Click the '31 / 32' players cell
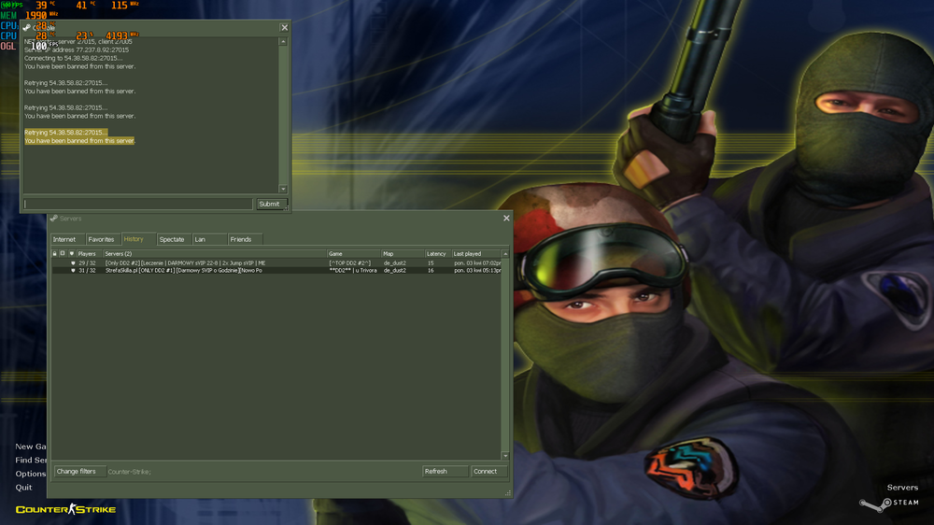 point(87,271)
